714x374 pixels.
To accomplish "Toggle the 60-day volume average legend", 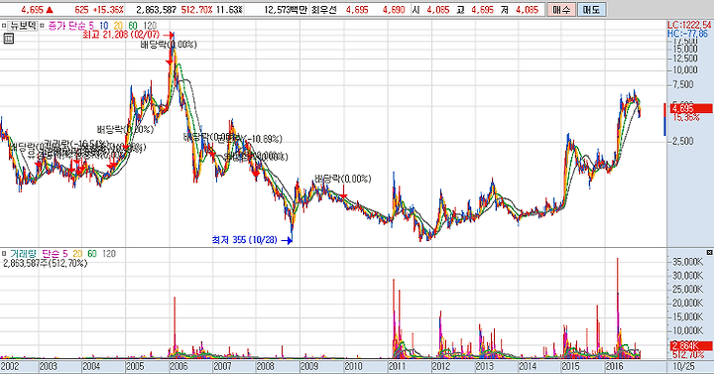I will [92, 253].
